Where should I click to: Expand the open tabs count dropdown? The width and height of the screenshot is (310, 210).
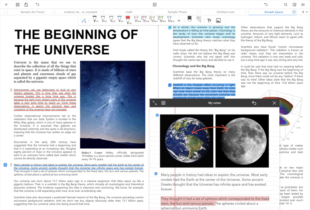click(305, 12)
